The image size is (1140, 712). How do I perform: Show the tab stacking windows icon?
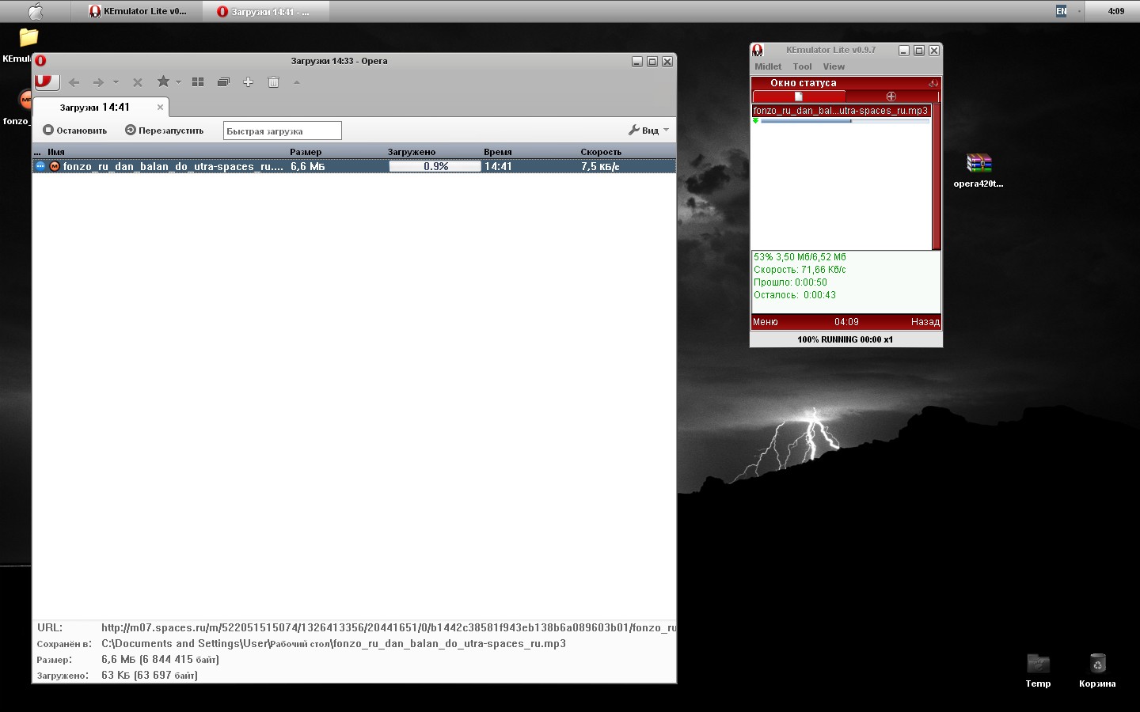223,82
